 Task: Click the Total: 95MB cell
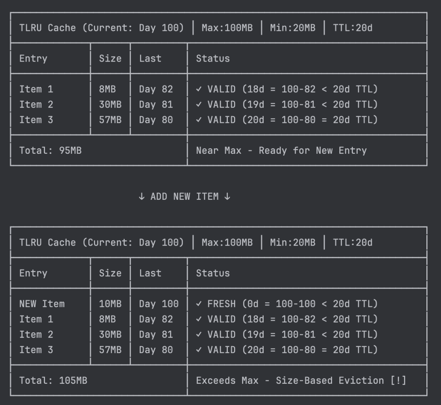click(51, 150)
